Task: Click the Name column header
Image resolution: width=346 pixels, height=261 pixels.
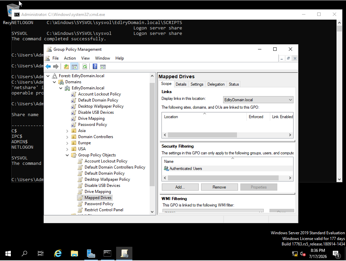Action: point(227,161)
